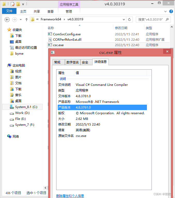Open Explorer help question mark icon
The height and width of the screenshot is (198, 175).
click(x=171, y=11)
